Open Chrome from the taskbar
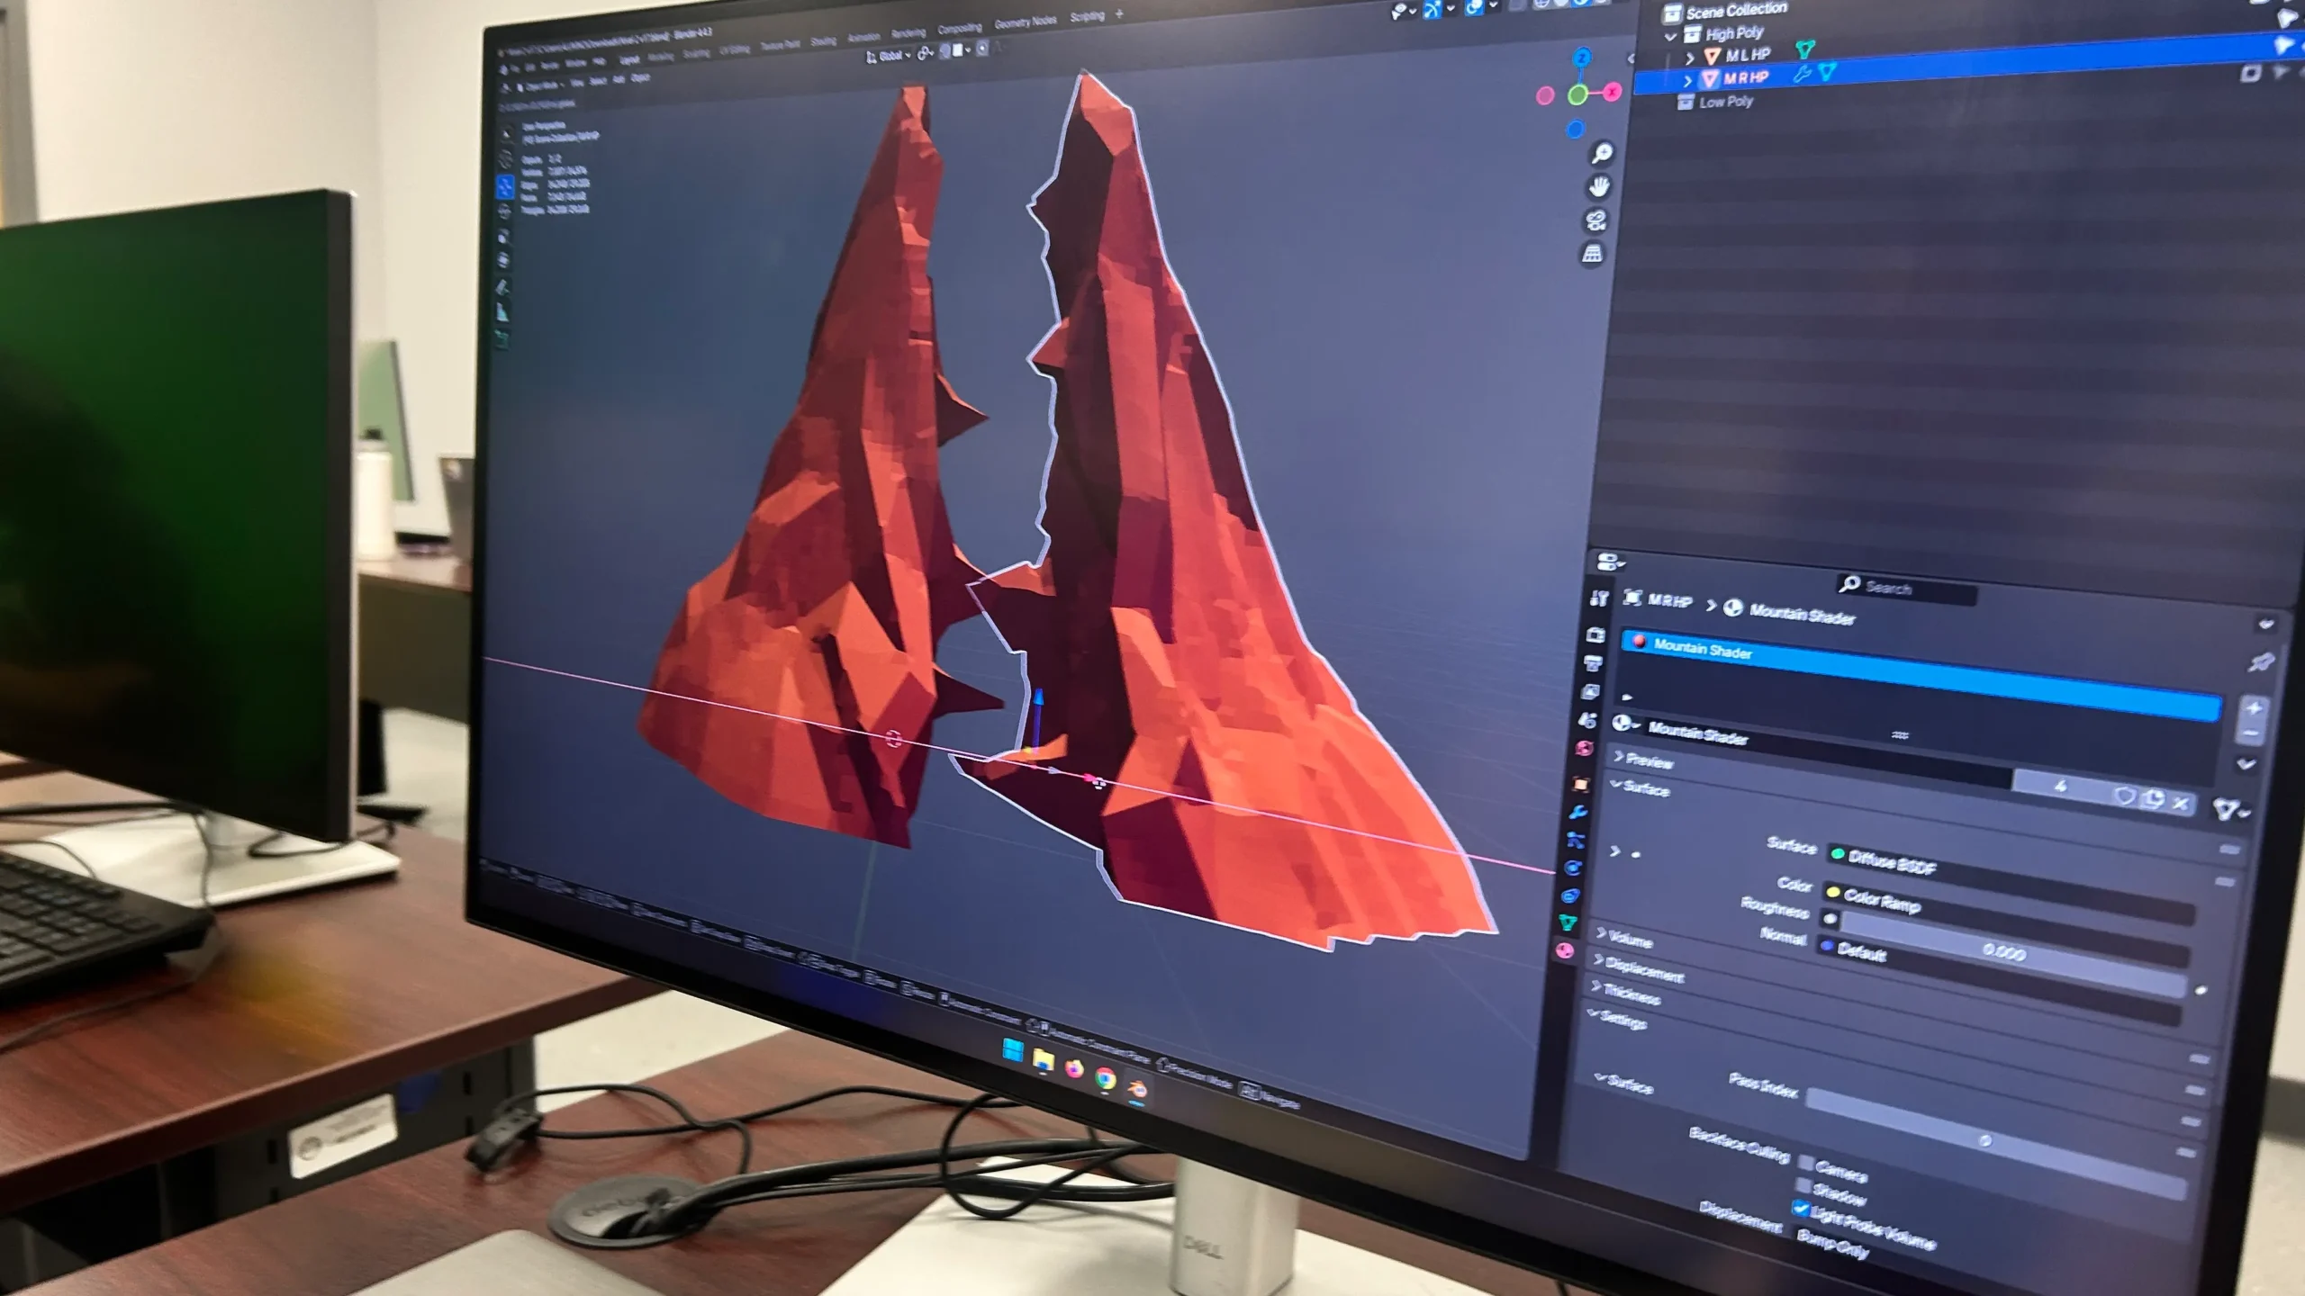The width and height of the screenshot is (2305, 1296). point(1106,1079)
